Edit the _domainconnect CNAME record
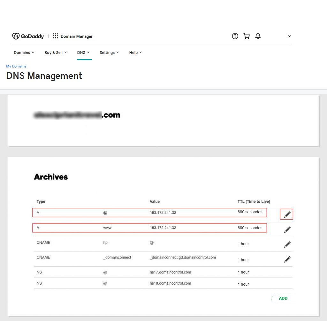Image resolution: width=327 pixels, height=321 pixels. pyautogui.click(x=287, y=259)
